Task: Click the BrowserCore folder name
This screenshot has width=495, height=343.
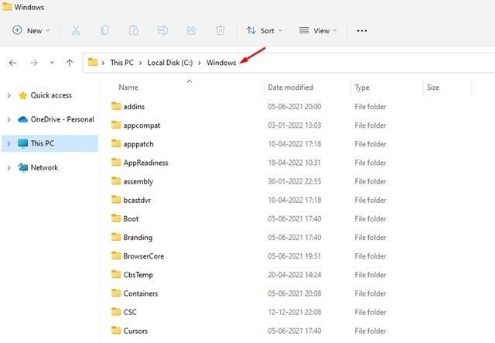Action: (144, 256)
